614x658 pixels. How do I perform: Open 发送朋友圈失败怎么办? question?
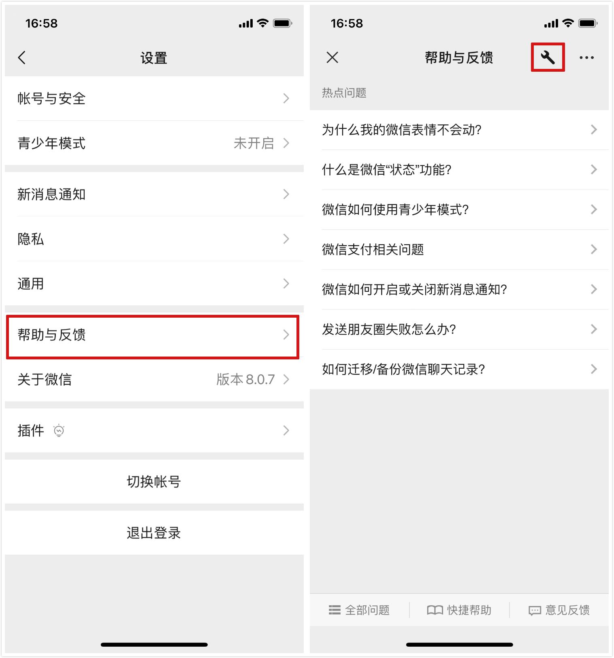click(459, 329)
